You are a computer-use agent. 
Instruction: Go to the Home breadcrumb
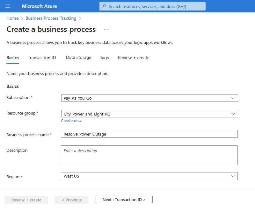pos(12,18)
